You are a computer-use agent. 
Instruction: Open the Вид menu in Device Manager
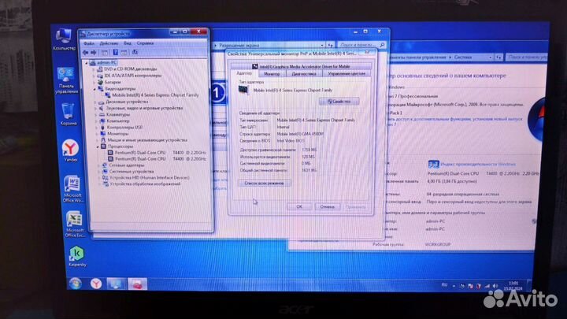128,43
